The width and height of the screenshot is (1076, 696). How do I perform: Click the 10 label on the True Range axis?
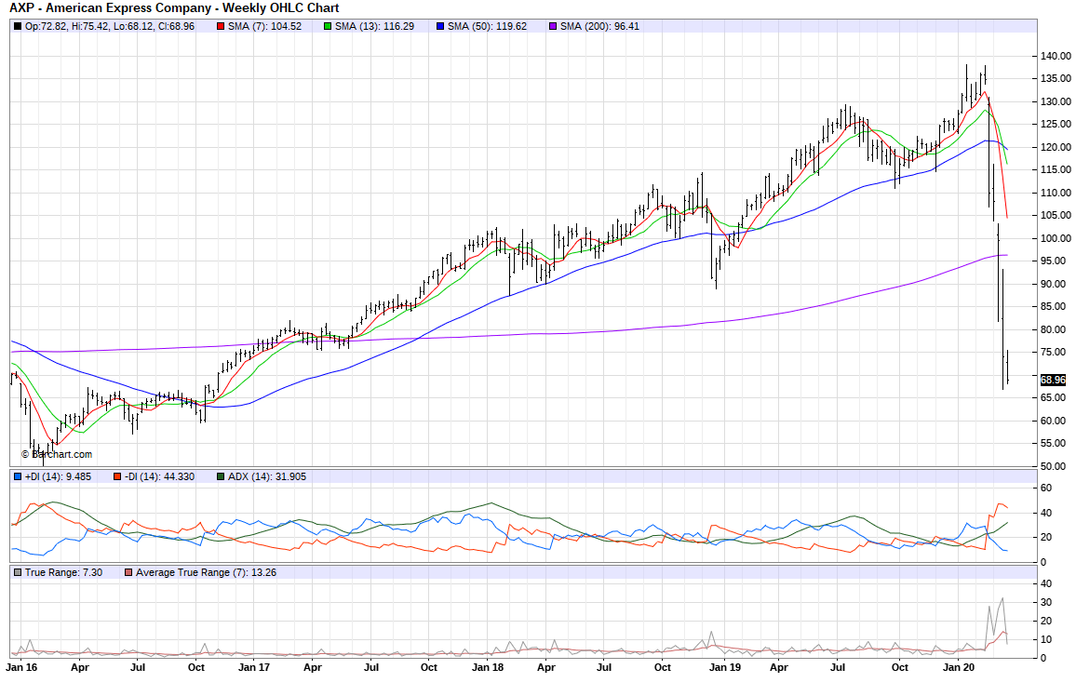(x=1046, y=640)
